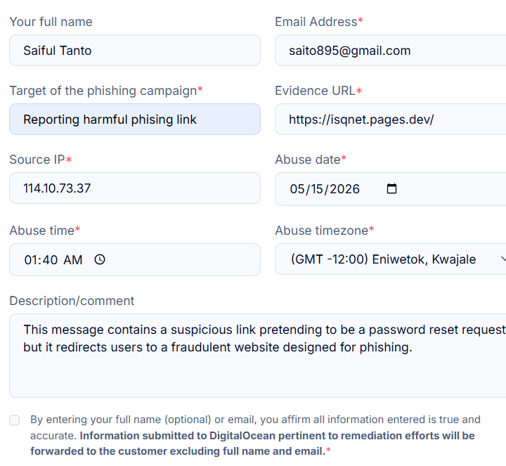
Task: Select the hour segment 01 in Abuse time
Action: pos(32,260)
